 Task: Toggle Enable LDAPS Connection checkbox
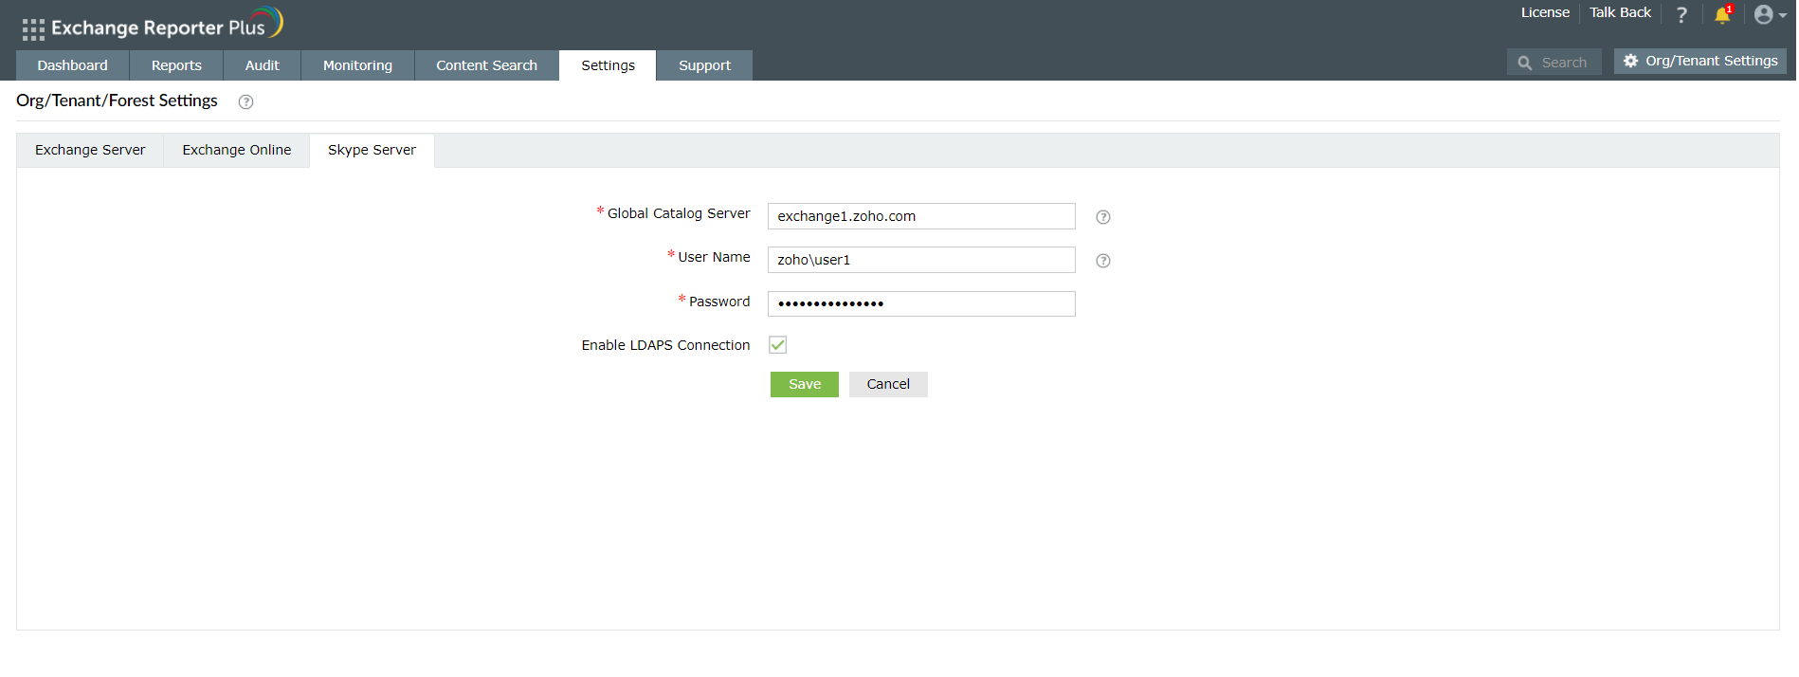pos(778,345)
